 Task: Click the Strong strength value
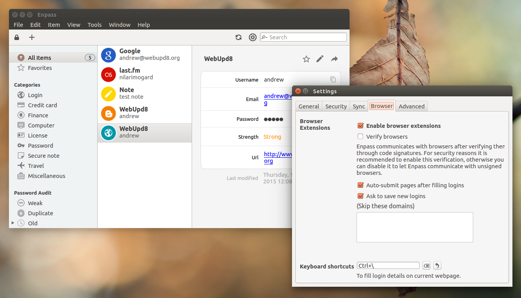(272, 137)
